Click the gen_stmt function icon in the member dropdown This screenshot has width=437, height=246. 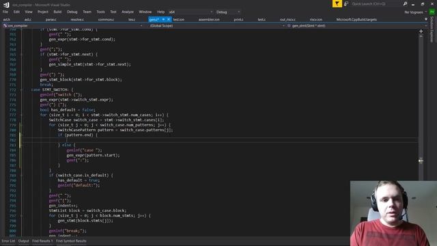[x=289, y=26]
